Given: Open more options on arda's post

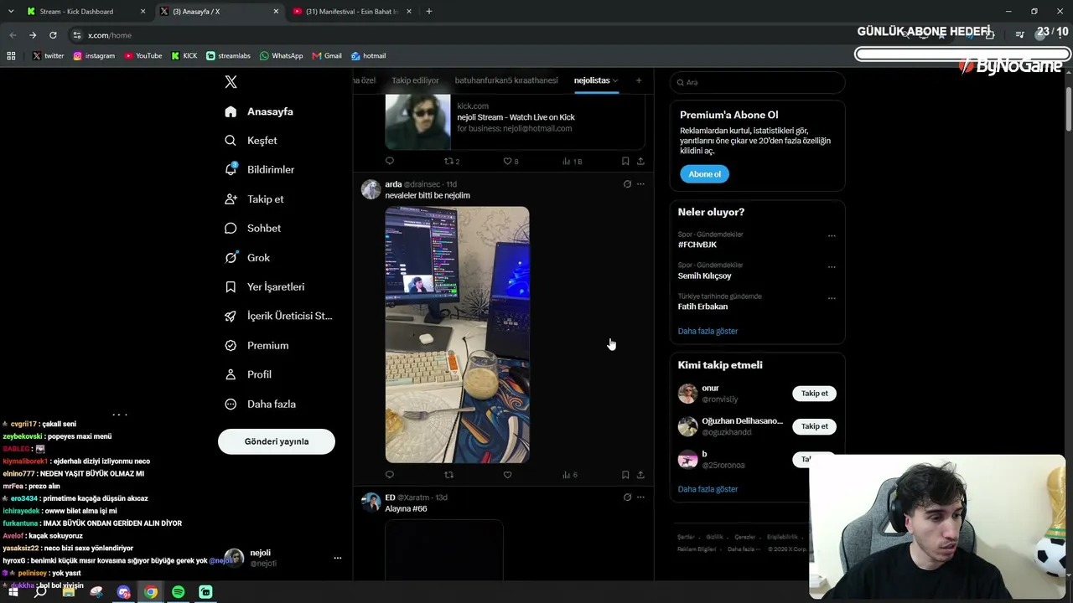Looking at the screenshot, I should 640,184.
